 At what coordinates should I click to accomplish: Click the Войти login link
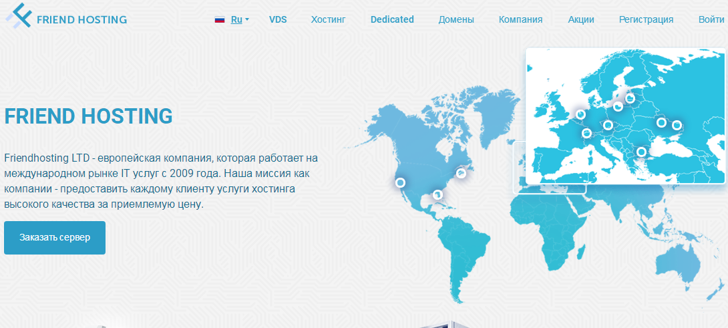[x=711, y=19]
